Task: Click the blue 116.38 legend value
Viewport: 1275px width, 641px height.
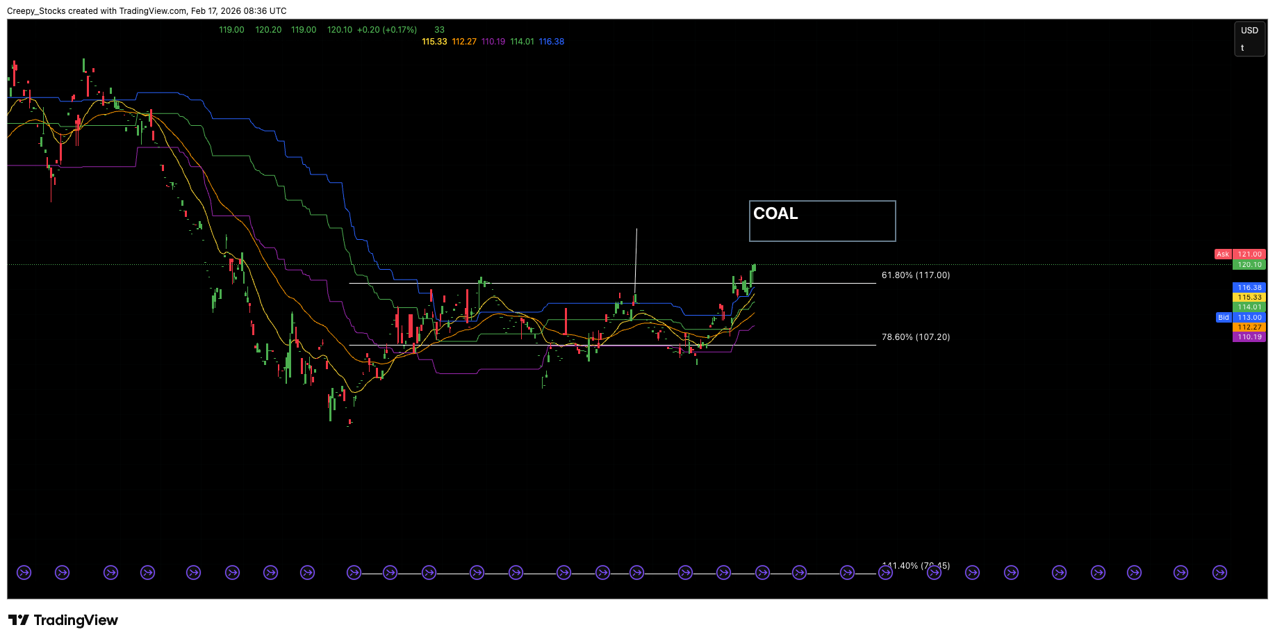Action: coord(552,42)
